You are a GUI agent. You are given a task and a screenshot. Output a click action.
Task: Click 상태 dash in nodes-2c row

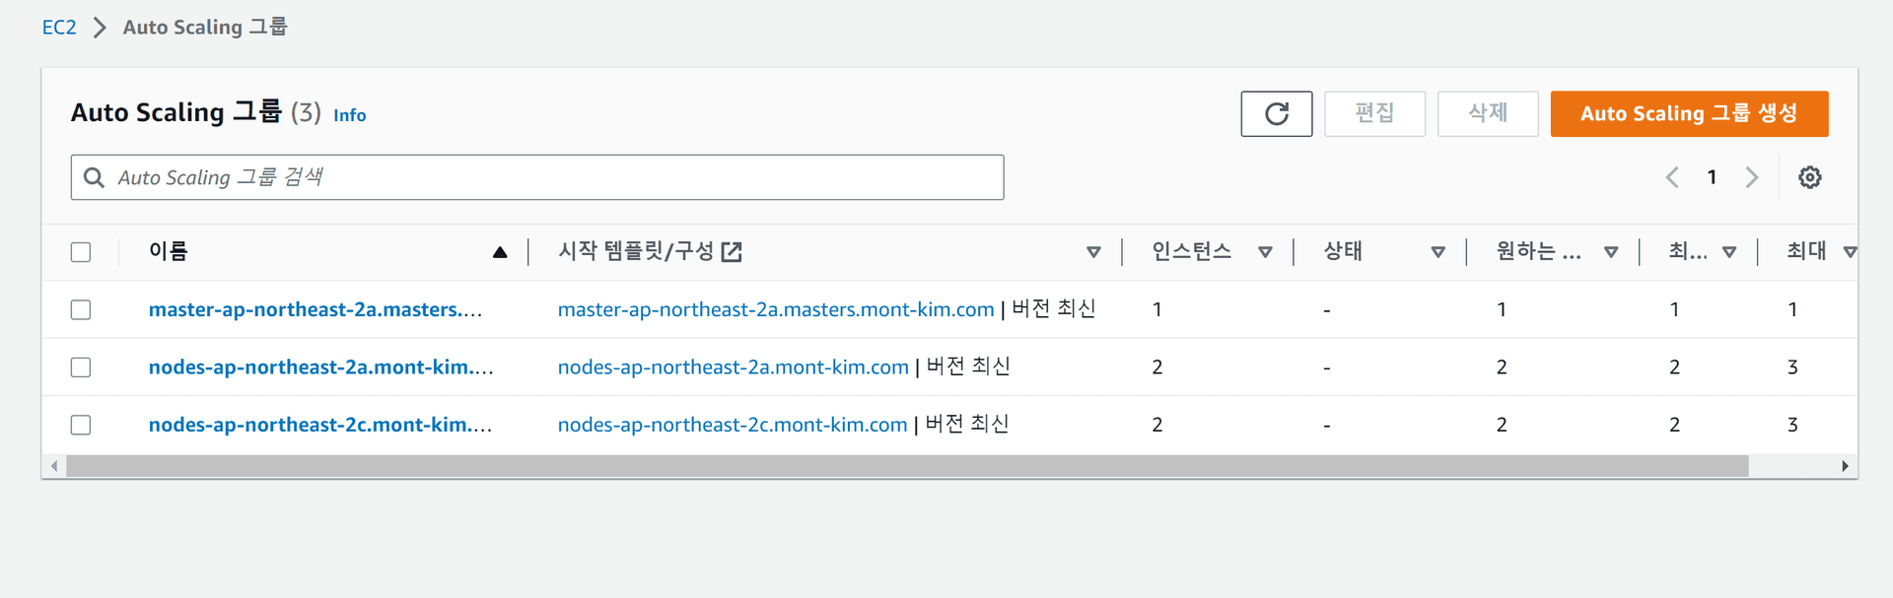coord(1327,426)
